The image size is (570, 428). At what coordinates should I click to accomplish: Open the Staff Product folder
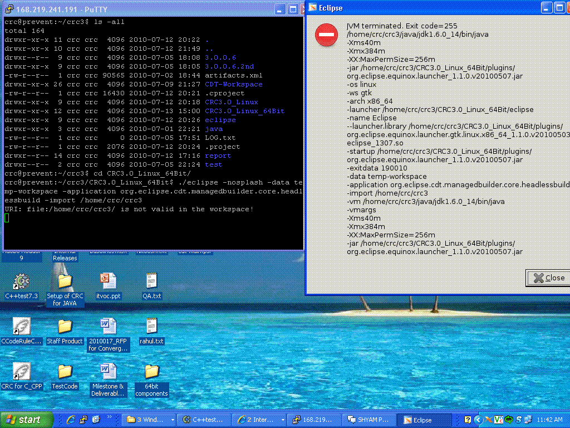pos(65,327)
